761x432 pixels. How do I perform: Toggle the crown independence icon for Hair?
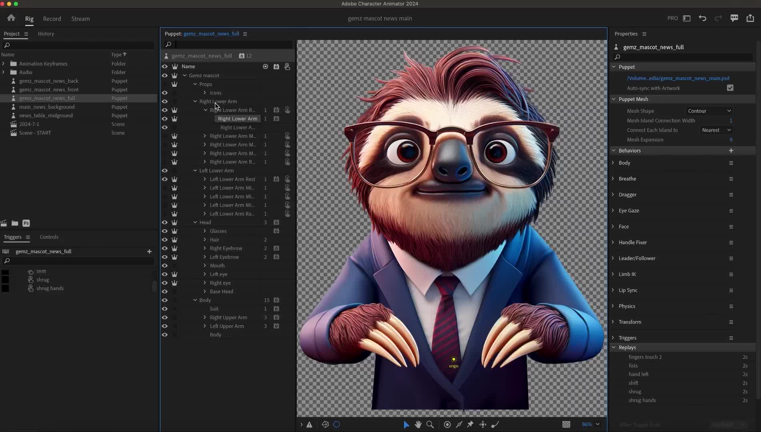coord(174,240)
